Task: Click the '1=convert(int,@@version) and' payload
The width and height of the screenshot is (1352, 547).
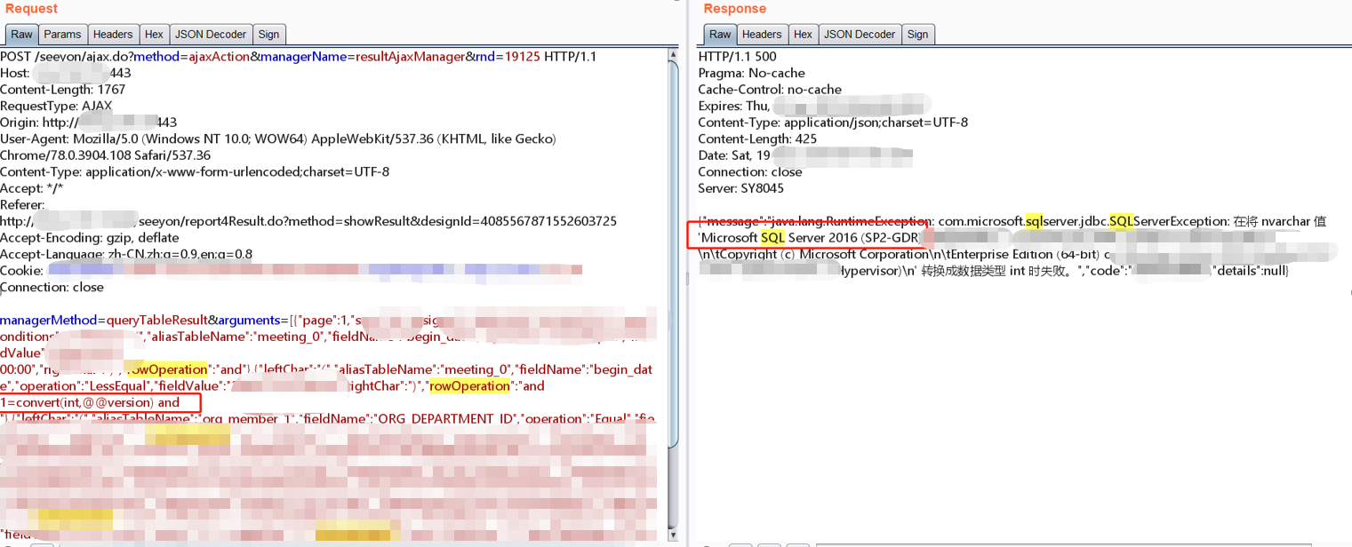Action: (x=90, y=402)
